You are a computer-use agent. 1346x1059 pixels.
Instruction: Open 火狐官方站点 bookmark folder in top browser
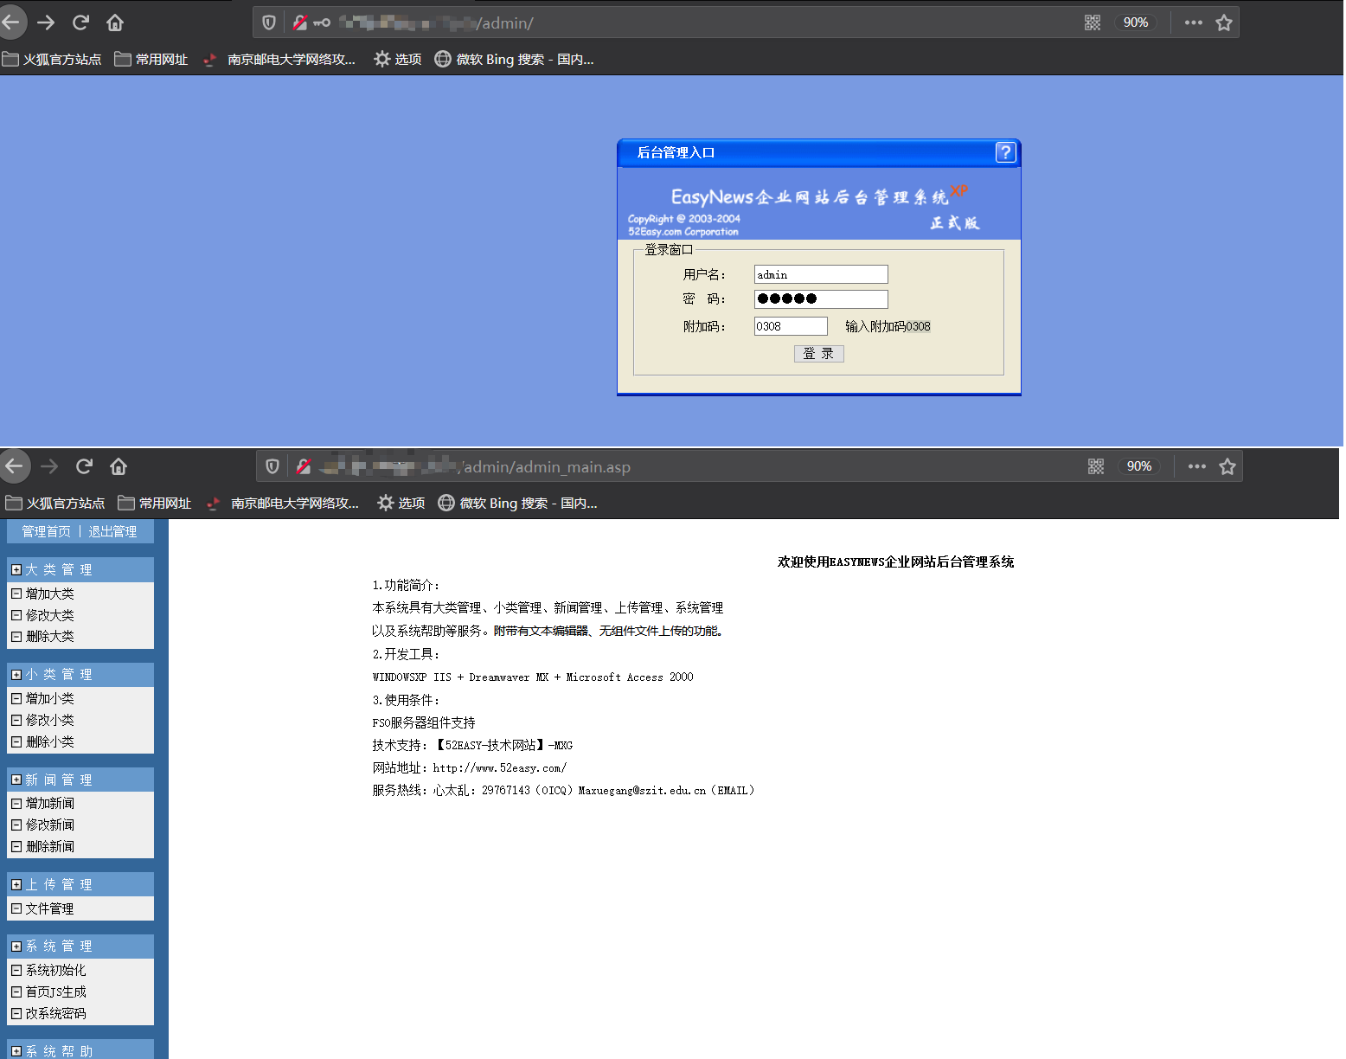[x=52, y=59]
